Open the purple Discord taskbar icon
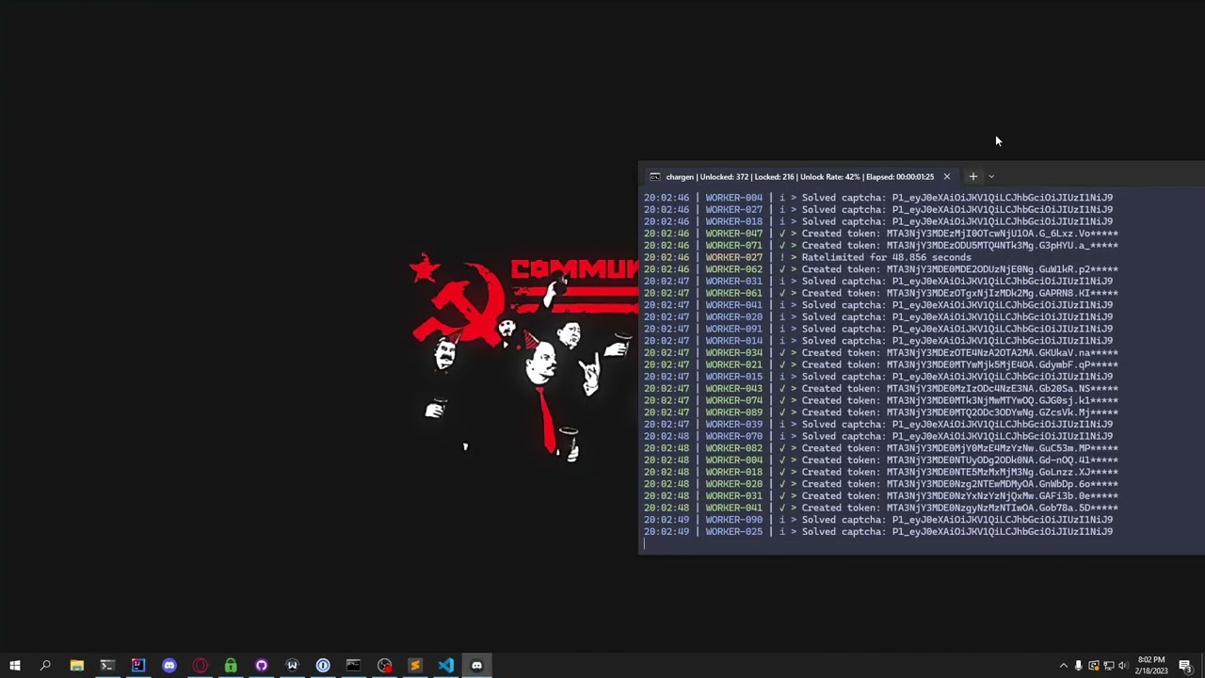The width and height of the screenshot is (1205, 678). [x=169, y=666]
